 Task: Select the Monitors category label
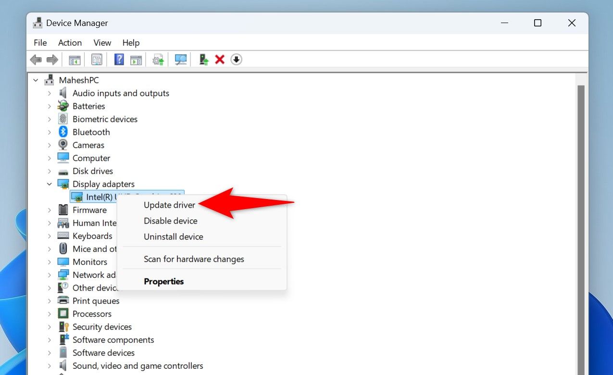pos(90,262)
